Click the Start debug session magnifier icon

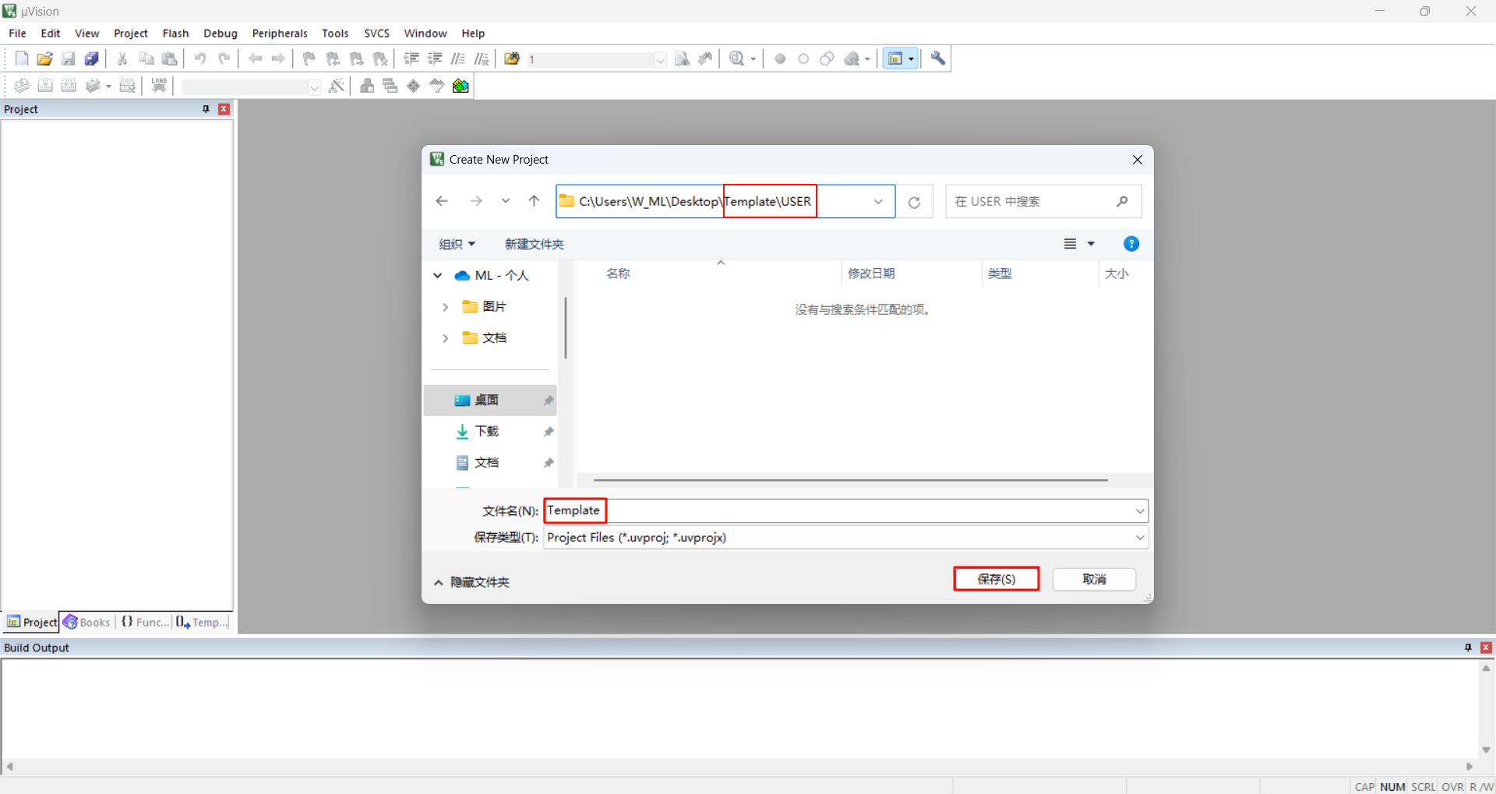click(x=737, y=58)
